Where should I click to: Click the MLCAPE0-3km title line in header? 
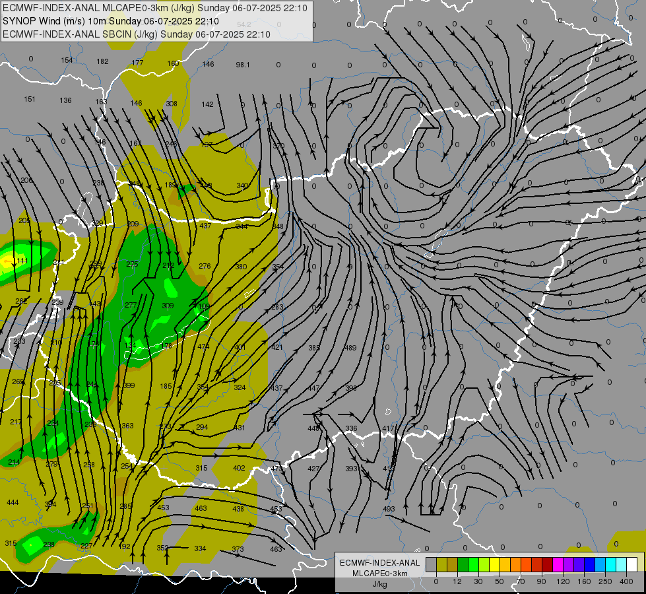coord(155,8)
